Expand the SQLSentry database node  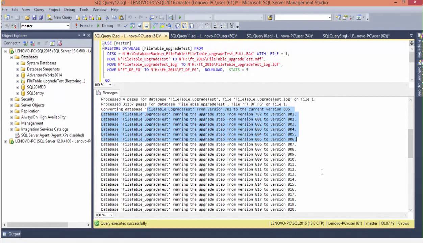tap(17, 93)
